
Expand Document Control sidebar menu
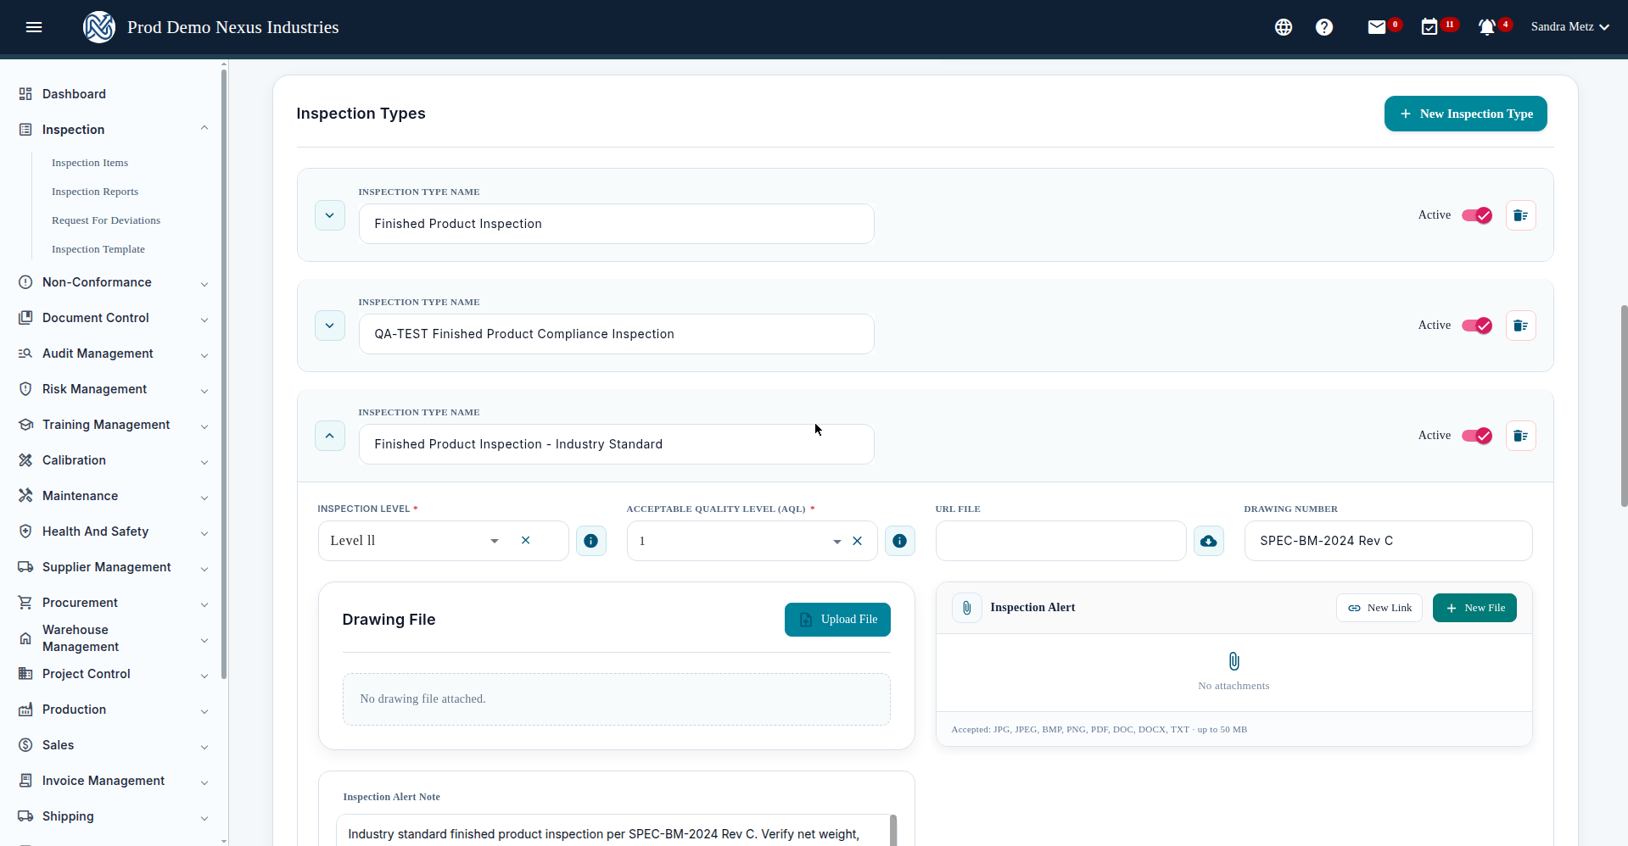(114, 318)
